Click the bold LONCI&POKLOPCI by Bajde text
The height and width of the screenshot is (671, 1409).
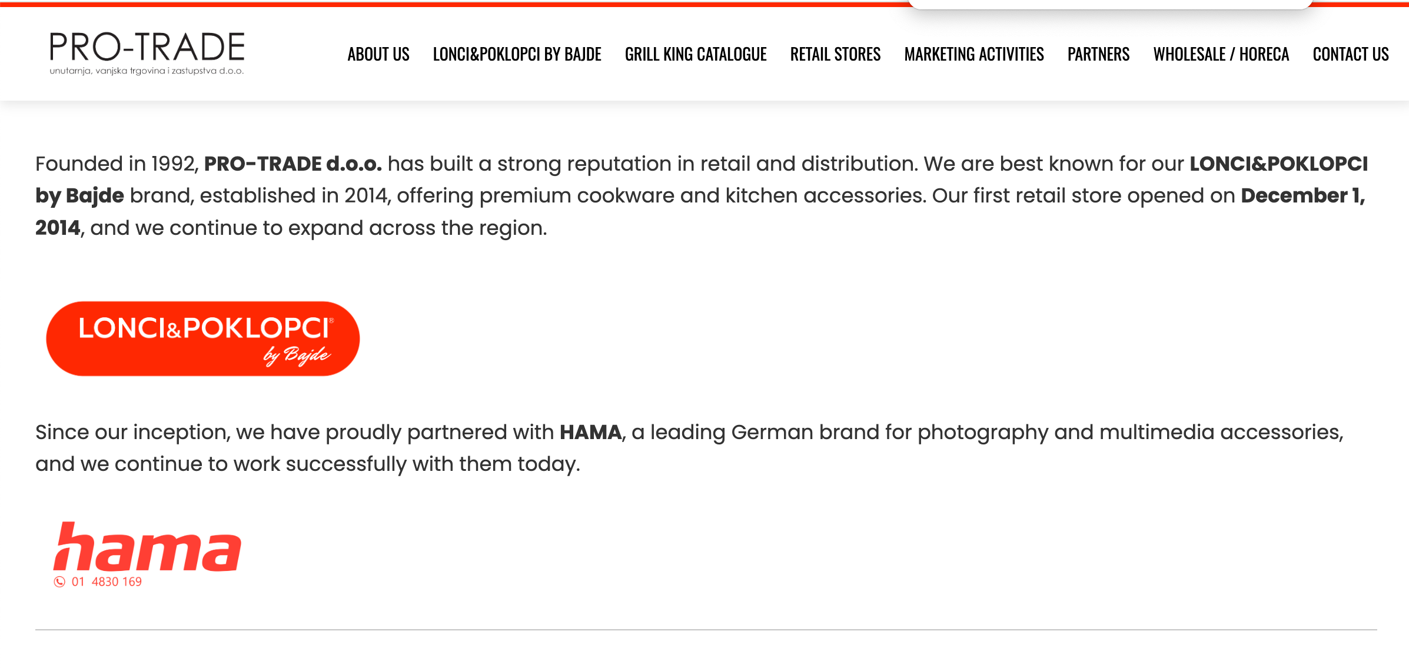[x=1278, y=164]
